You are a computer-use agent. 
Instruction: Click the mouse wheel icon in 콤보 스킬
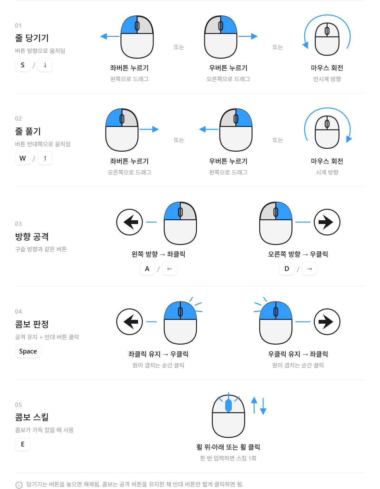pyautogui.click(x=228, y=416)
